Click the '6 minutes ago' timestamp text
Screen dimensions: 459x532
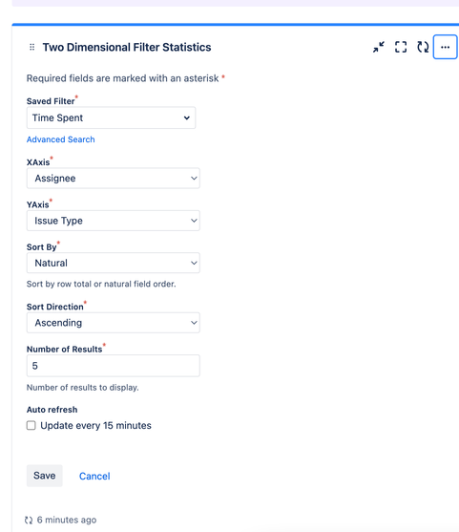point(67,520)
